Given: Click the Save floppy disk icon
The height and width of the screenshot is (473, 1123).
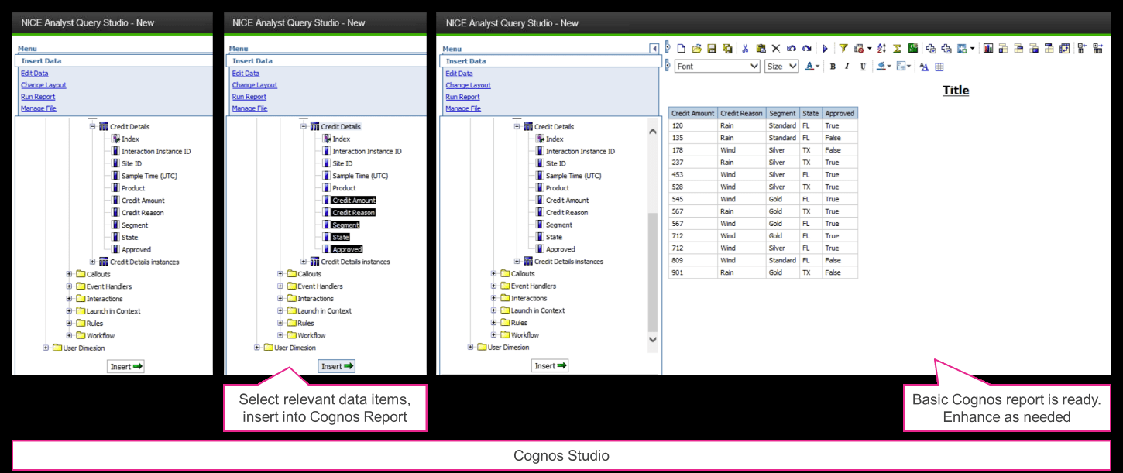Looking at the screenshot, I should pyautogui.click(x=712, y=48).
